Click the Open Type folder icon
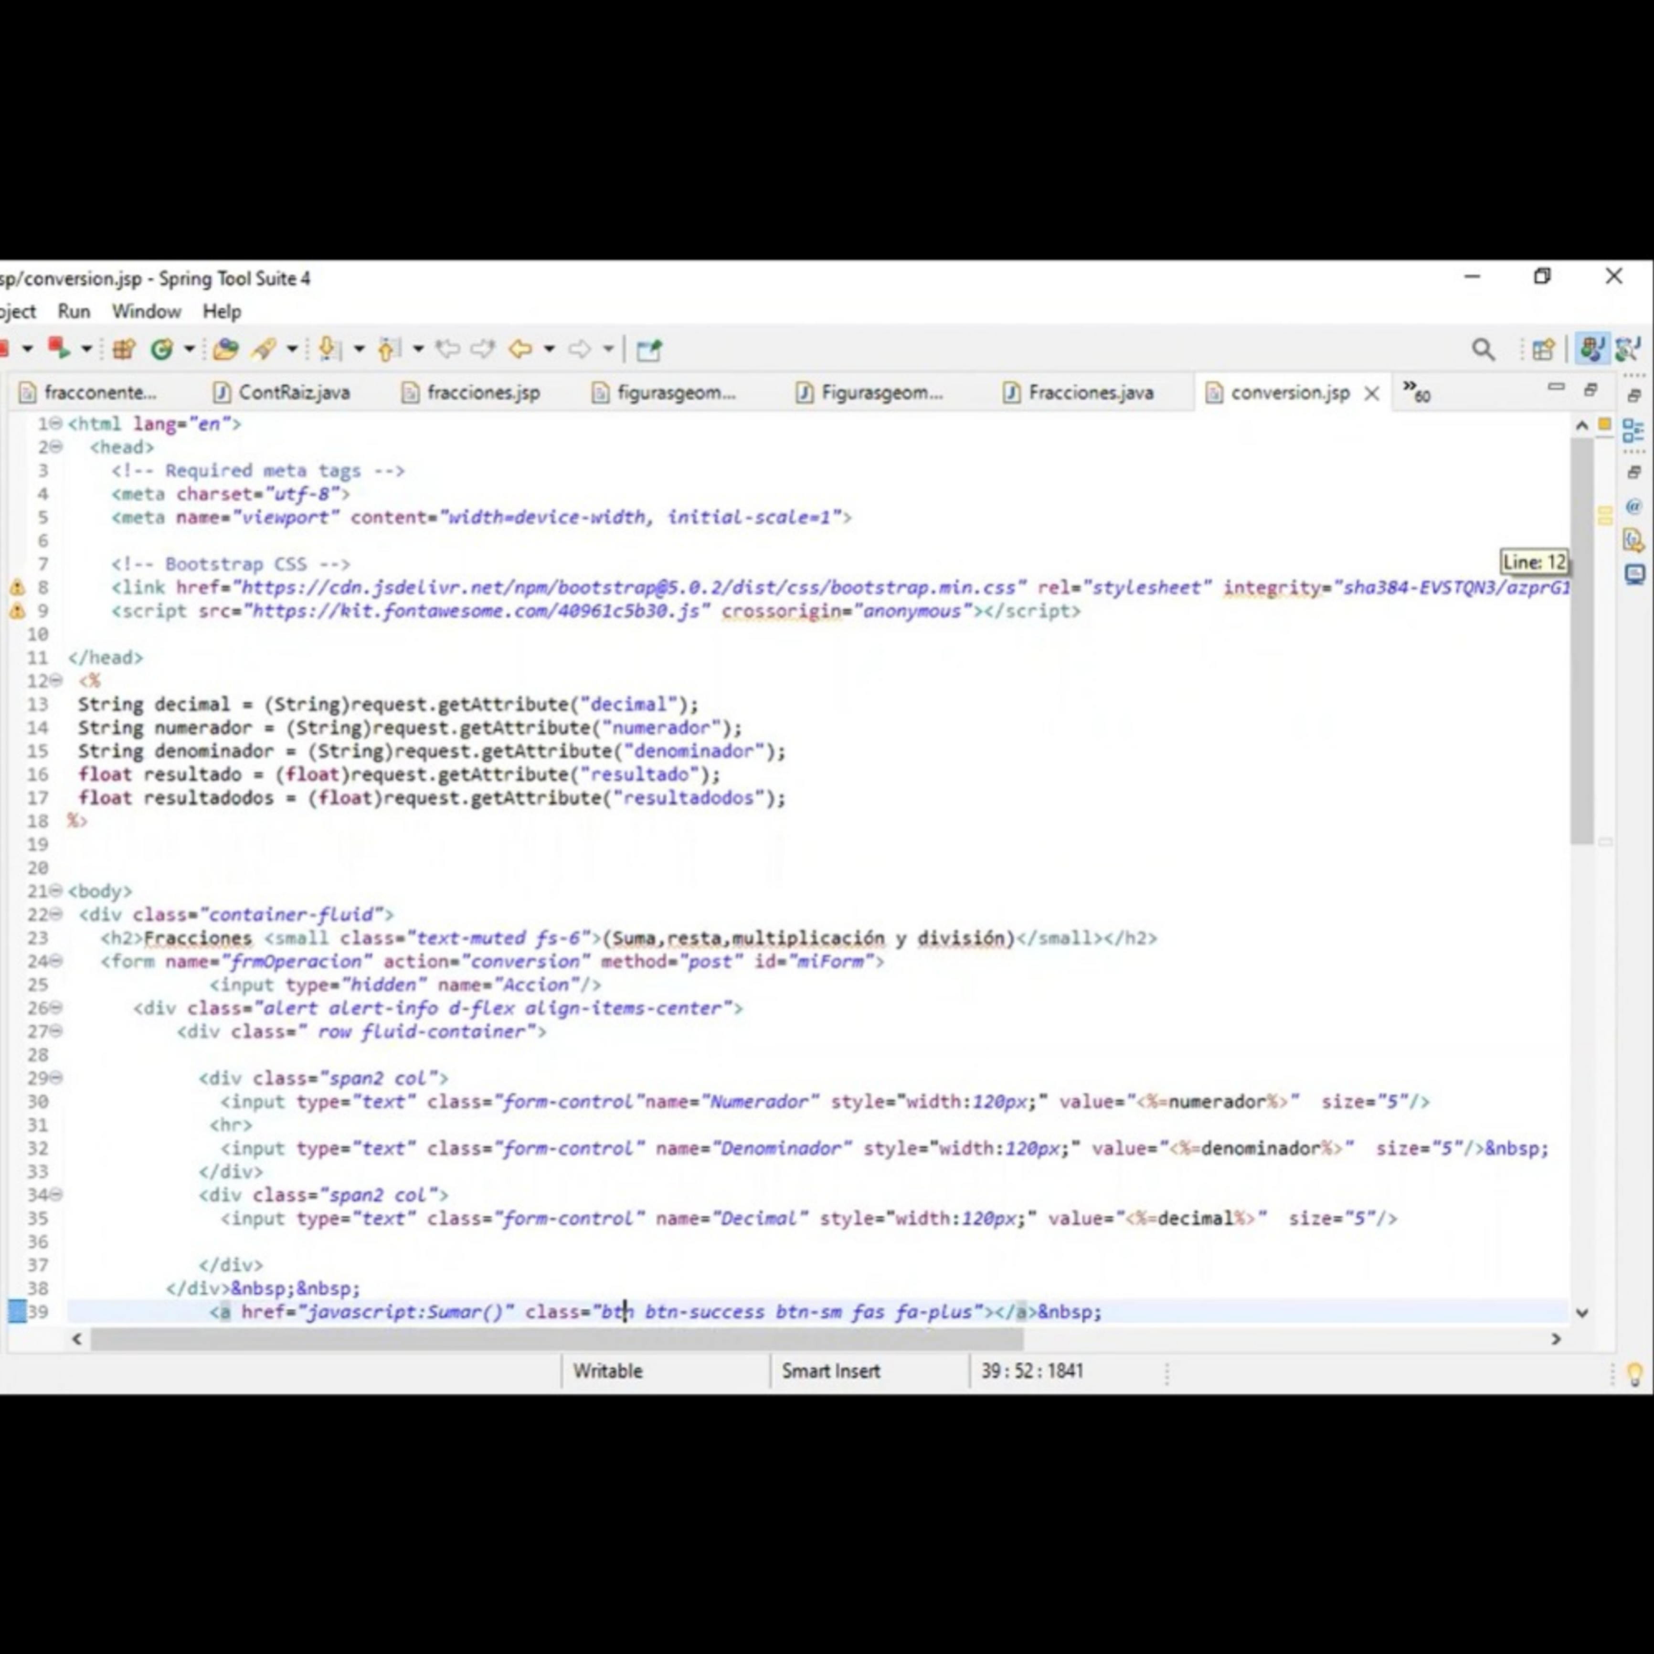The image size is (1654, 1654). tap(226, 350)
